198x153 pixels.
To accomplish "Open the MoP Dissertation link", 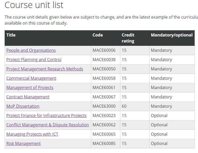I will (23, 106).
